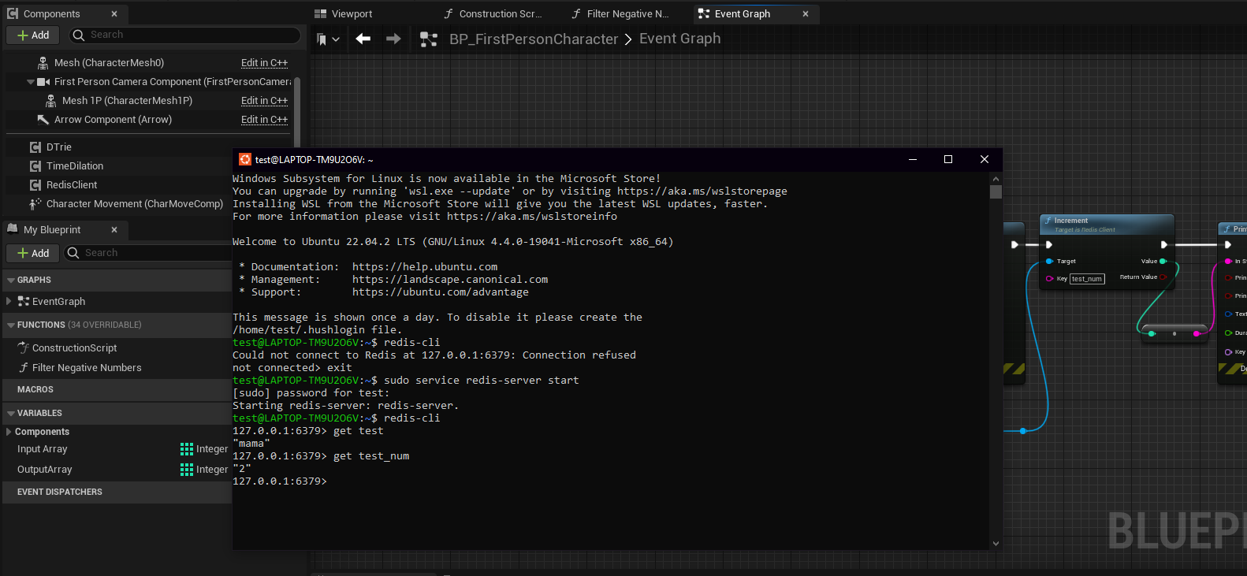The height and width of the screenshot is (576, 1247).
Task: Click the skeletal mesh icon of Mesh (CharacterMesh0)
Action: pyautogui.click(x=43, y=63)
